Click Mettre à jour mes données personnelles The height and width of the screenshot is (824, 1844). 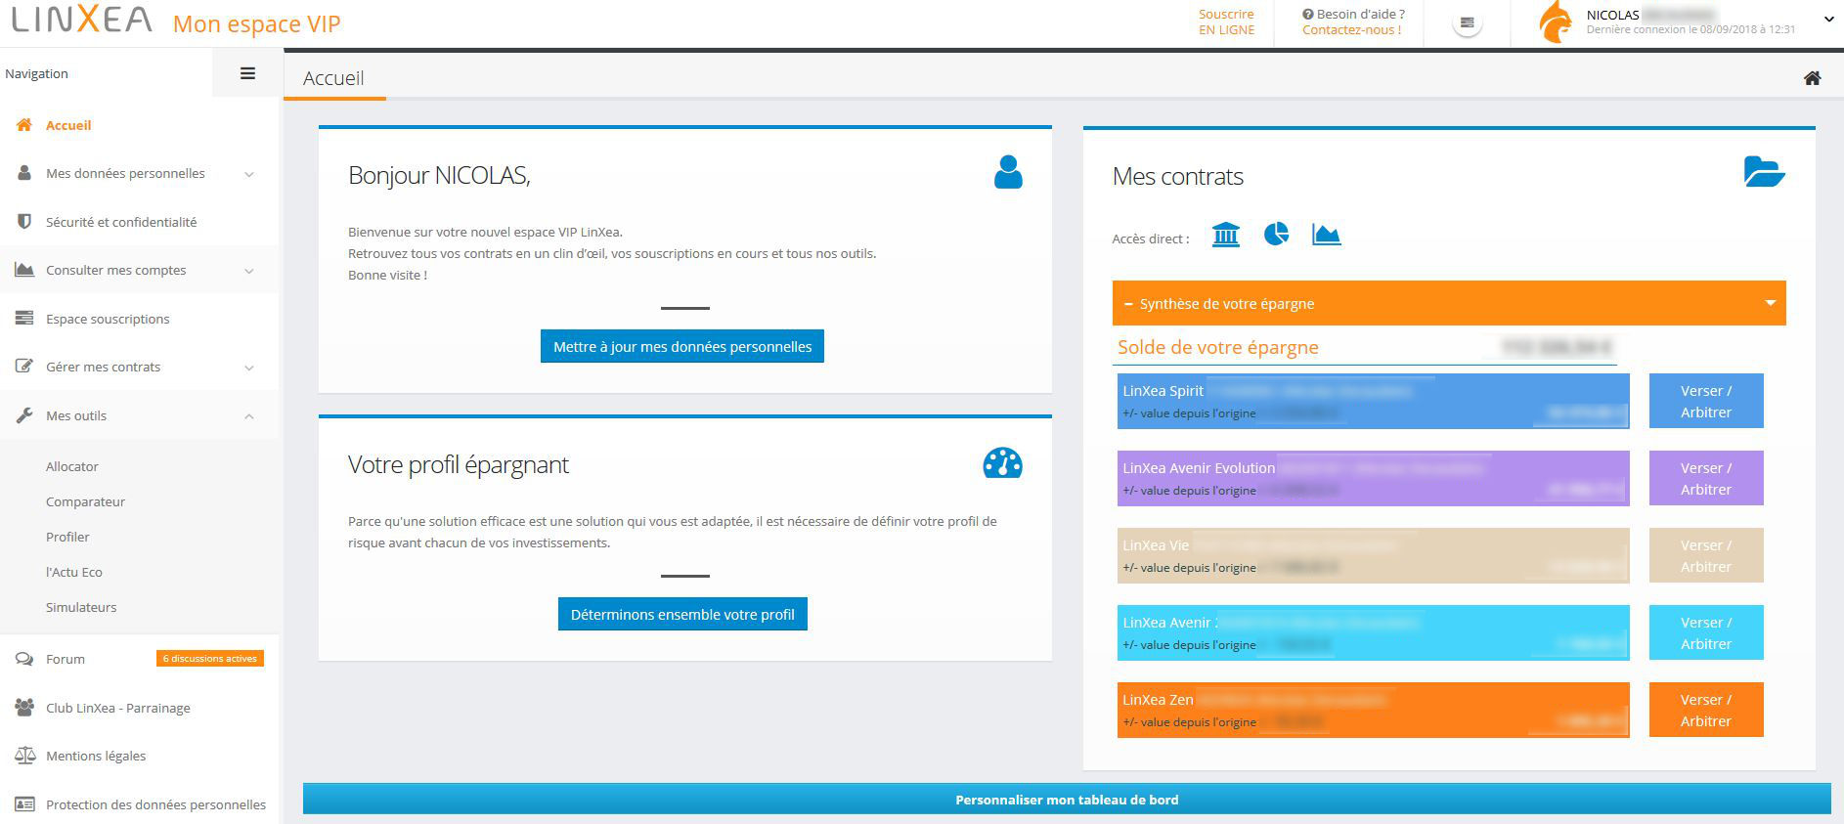click(x=681, y=347)
